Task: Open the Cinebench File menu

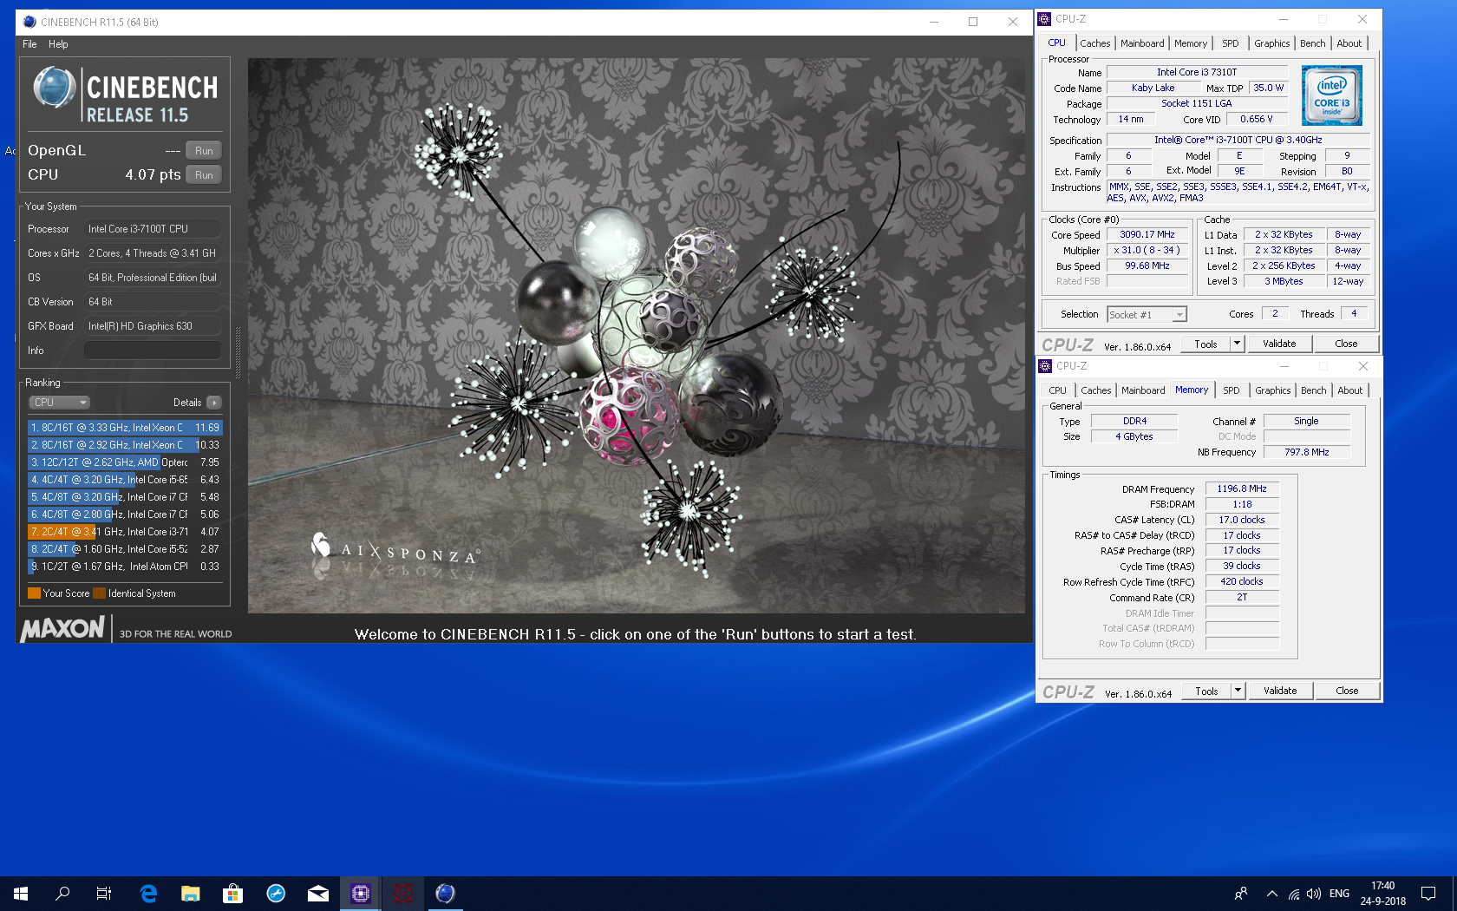Action: coord(29,44)
